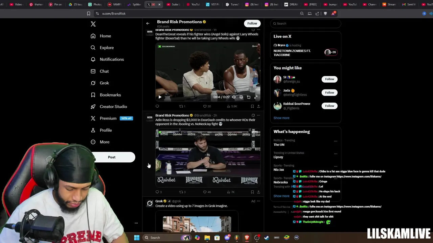This screenshot has width=433, height=243.
Task: Click the X search field
Action: (305, 24)
